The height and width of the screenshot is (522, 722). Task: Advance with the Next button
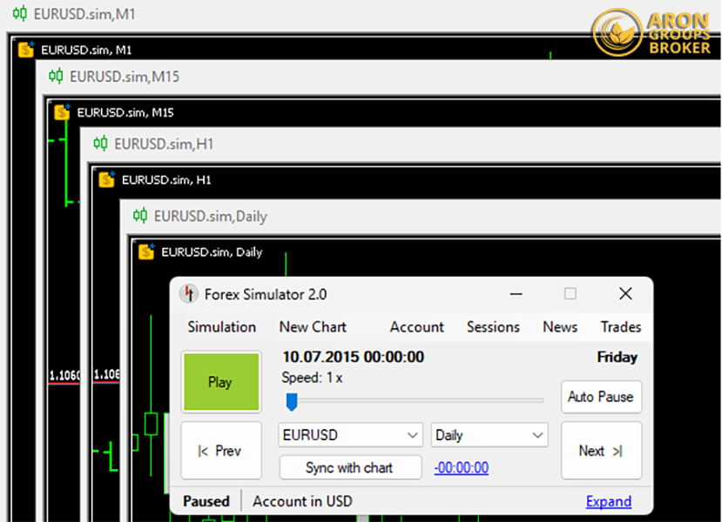click(x=601, y=451)
